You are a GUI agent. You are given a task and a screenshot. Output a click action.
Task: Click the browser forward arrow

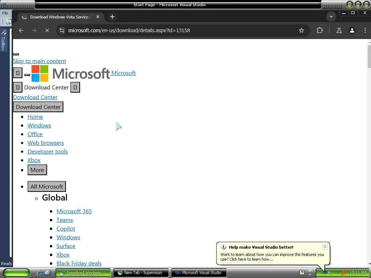[34, 30]
